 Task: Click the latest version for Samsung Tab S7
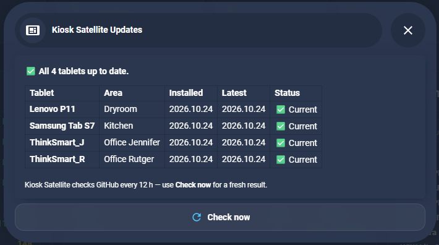pos(244,126)
